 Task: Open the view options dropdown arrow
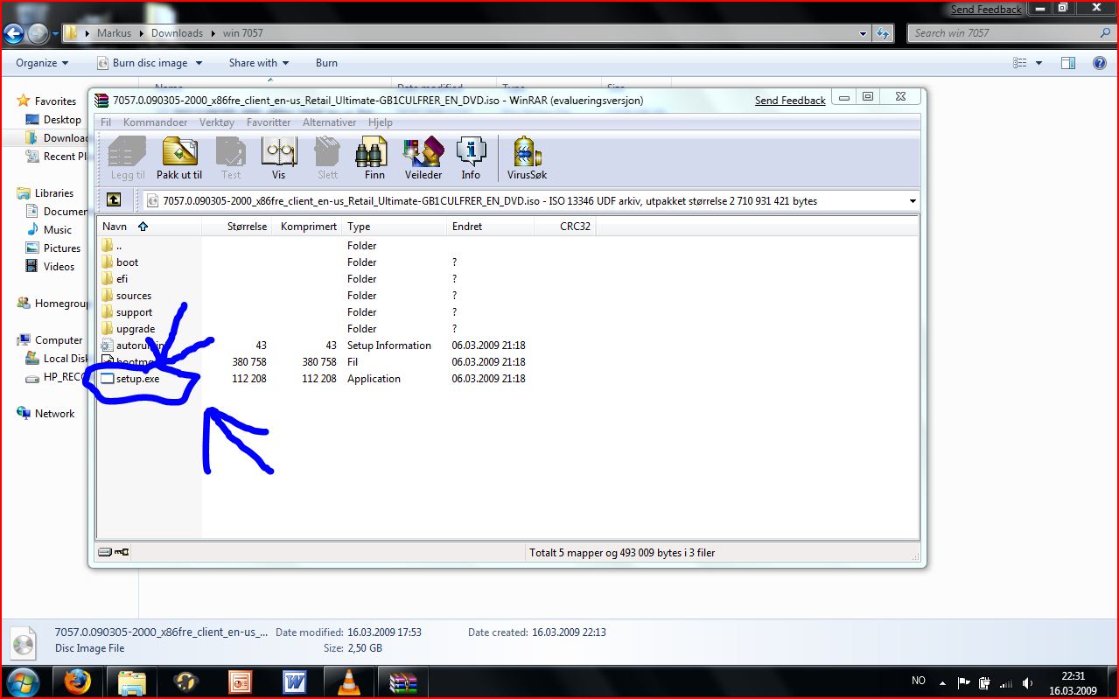click(x=1039, y=63)
